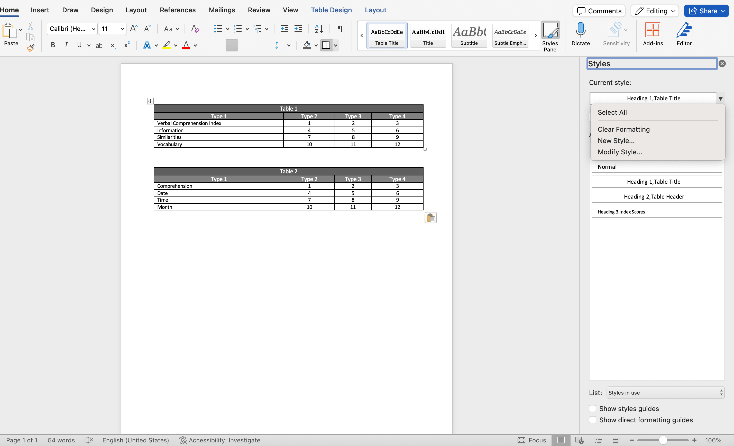Center align the text
This screenshot has height=446, width=734.
tap(232, 45)
